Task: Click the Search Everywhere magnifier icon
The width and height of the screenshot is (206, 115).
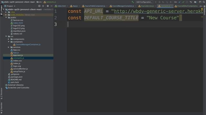Action: point(204,2)
